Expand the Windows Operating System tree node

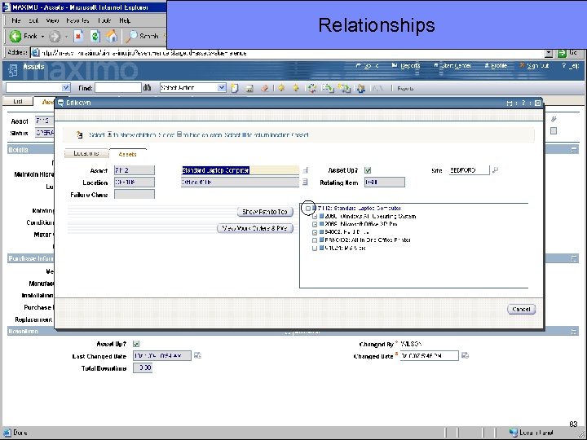pyautogui.click(x=315, y=217)
